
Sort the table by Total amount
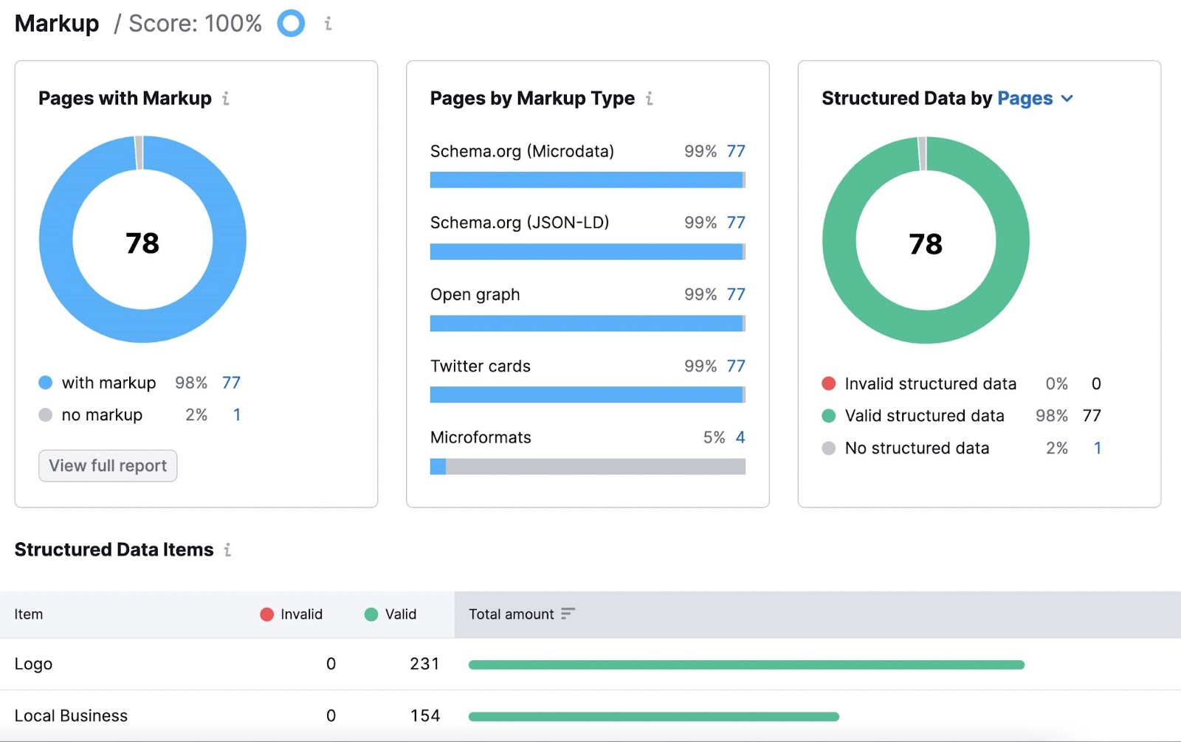(567, 613)
